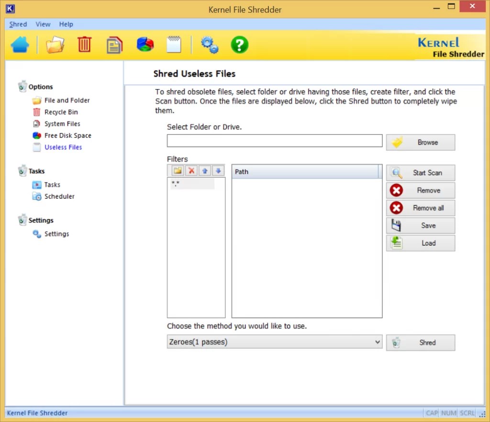Screen dimensions: 490x422
Task: Select Useless Files in the sidebar
Action: (x=63, y=147)
